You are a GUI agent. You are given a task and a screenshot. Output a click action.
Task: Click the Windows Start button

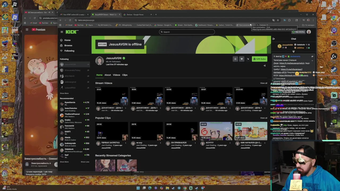(x=138, y=188)
